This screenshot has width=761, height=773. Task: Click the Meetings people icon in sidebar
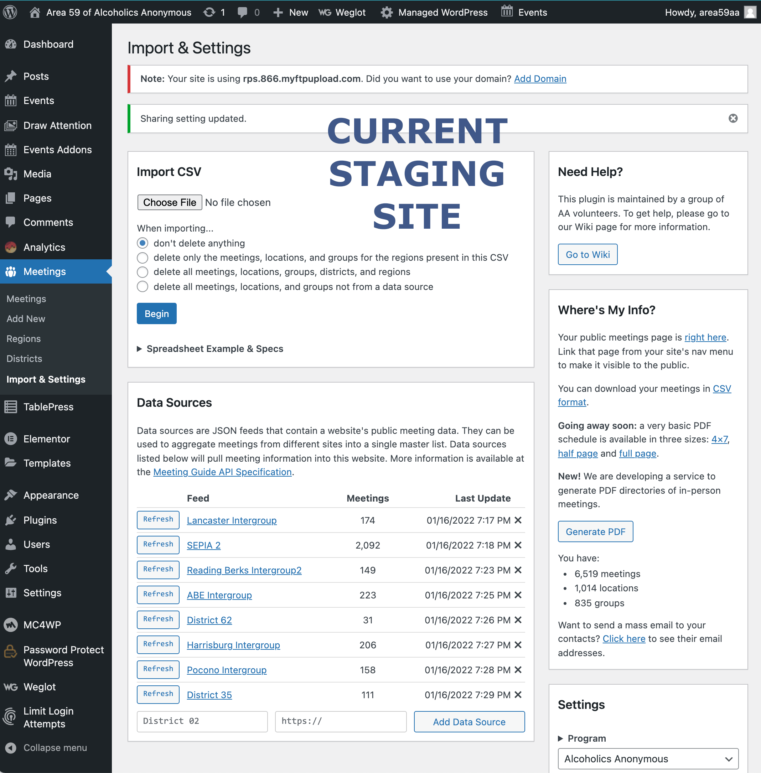pos(11,271)
